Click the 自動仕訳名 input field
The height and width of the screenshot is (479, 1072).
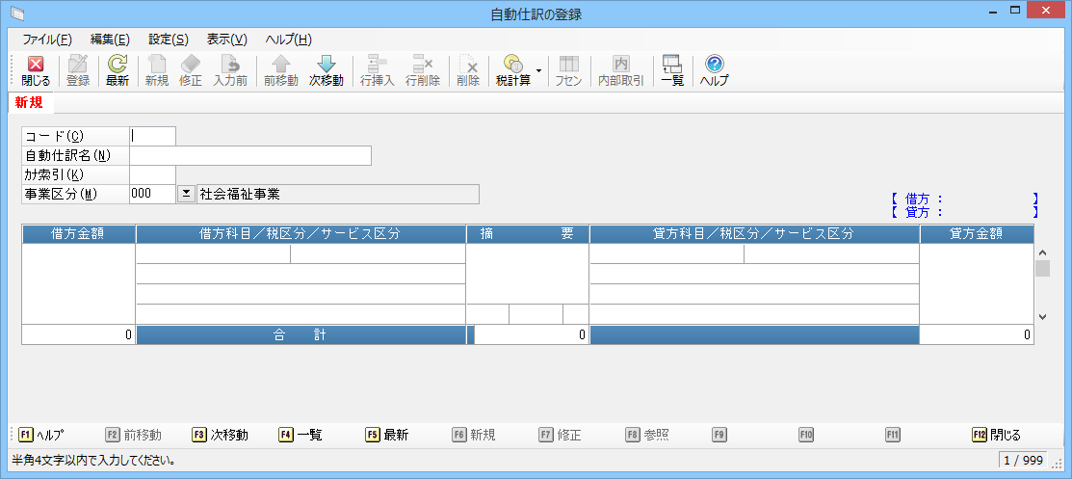[x=250, y=156]
